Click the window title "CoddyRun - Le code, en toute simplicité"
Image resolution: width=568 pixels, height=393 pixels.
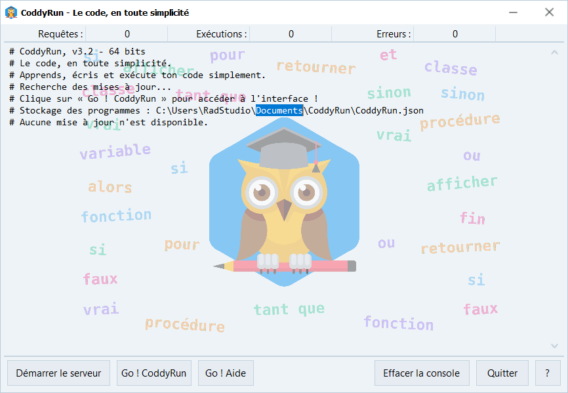click(105, 12)
